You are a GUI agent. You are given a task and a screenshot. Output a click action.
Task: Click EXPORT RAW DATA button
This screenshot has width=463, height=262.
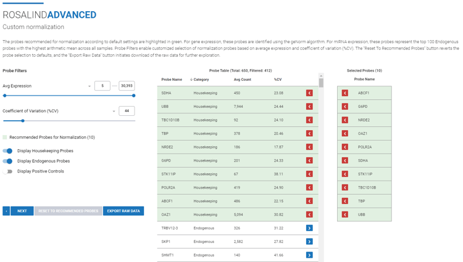point(123,211)
